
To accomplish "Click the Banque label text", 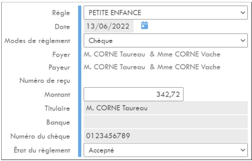I will 58,123.
